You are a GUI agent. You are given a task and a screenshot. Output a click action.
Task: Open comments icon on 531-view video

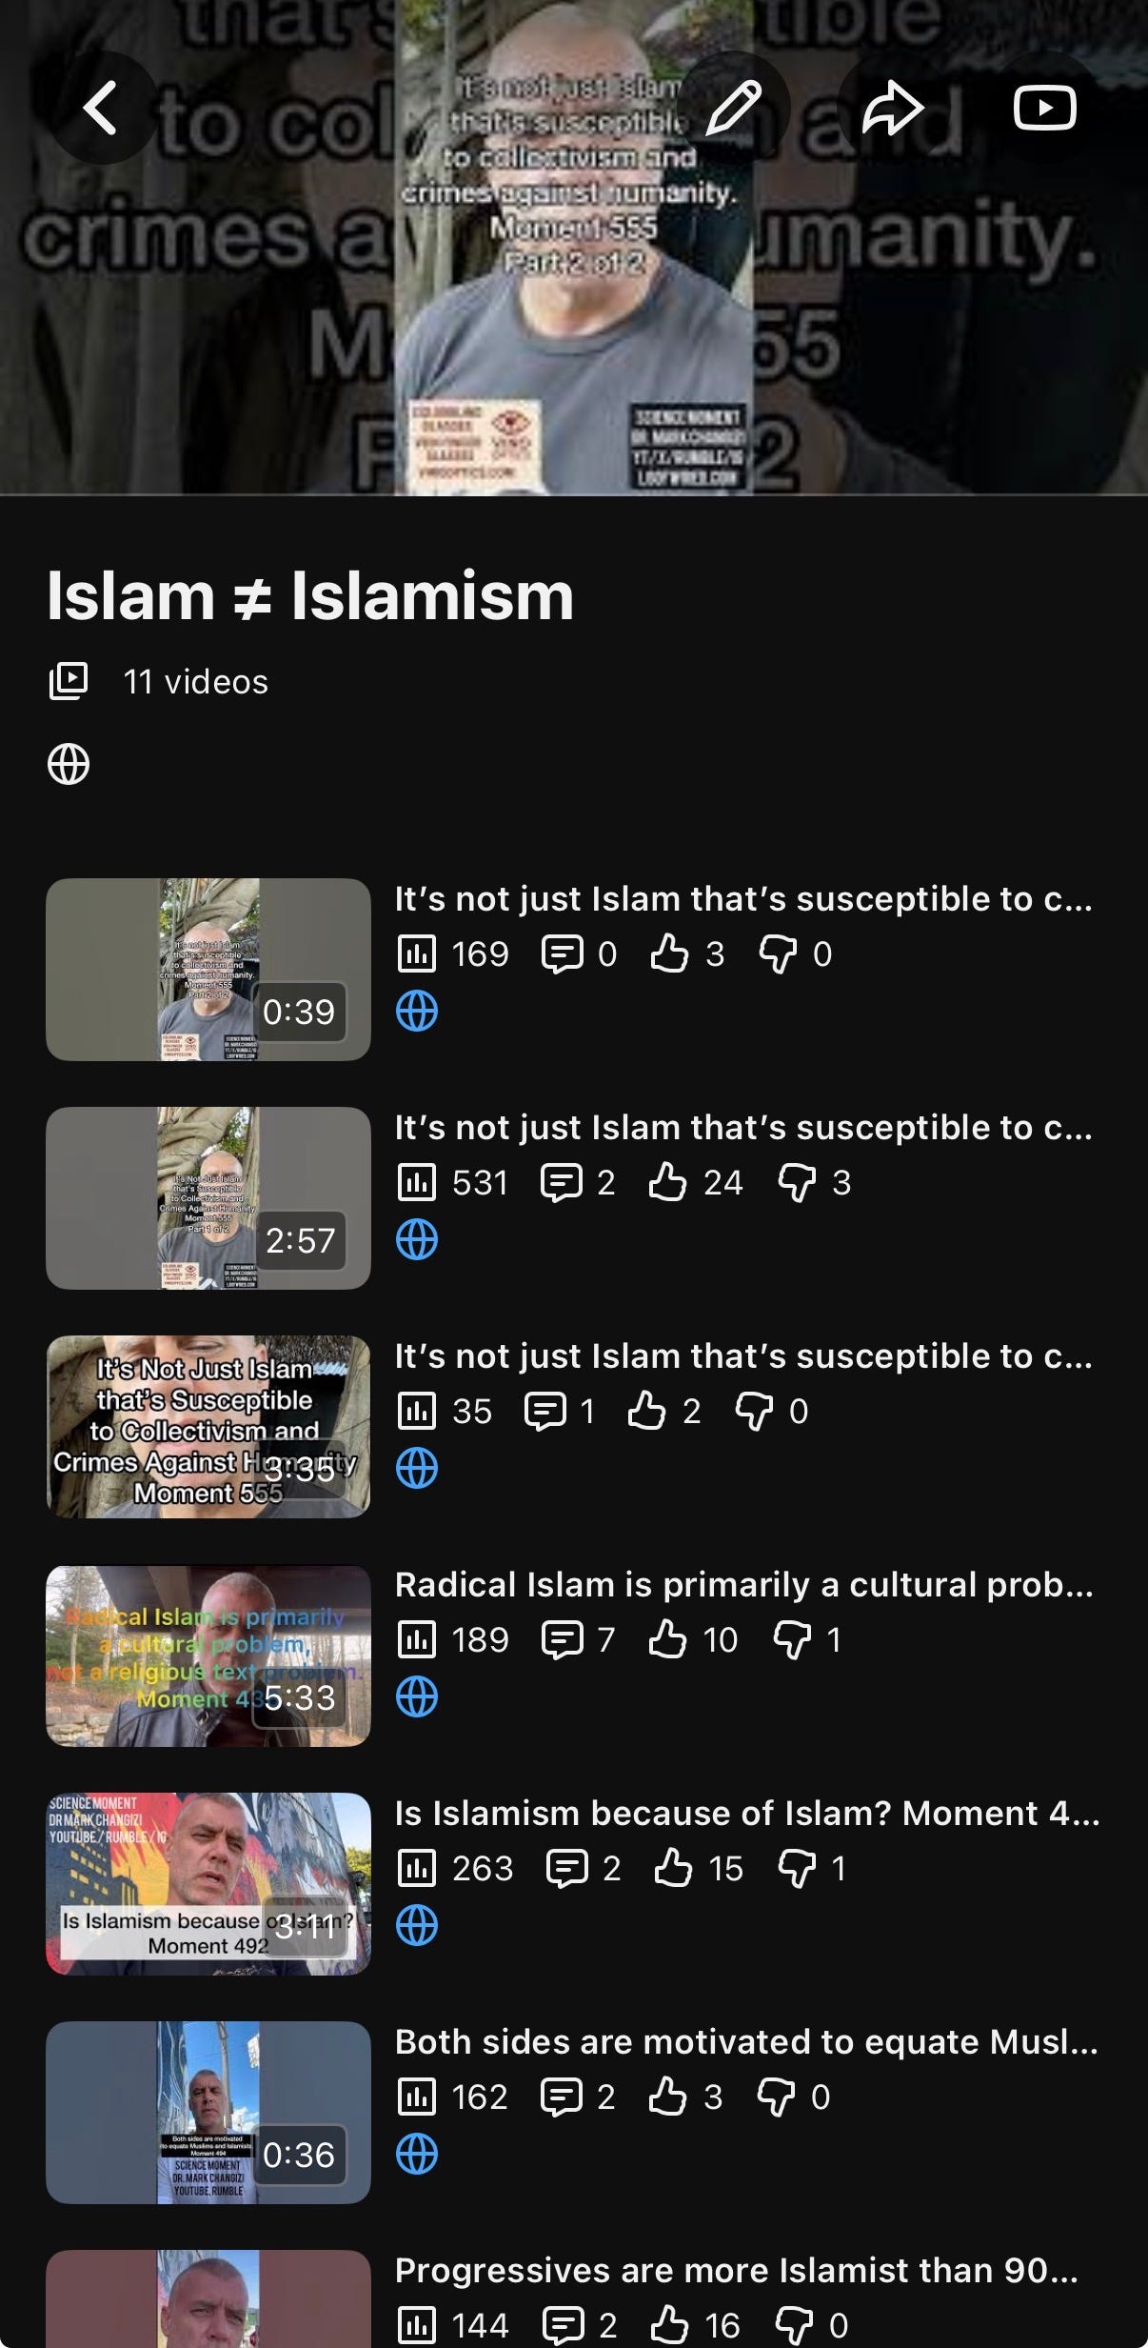562,1182
